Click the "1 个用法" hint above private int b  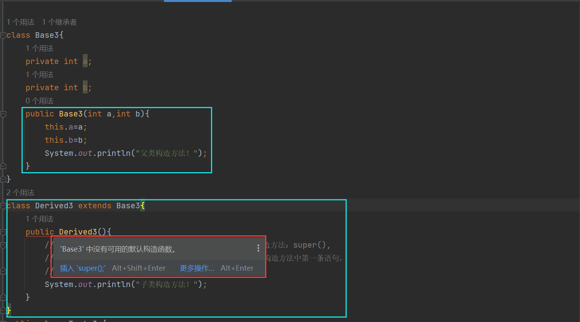39,75
